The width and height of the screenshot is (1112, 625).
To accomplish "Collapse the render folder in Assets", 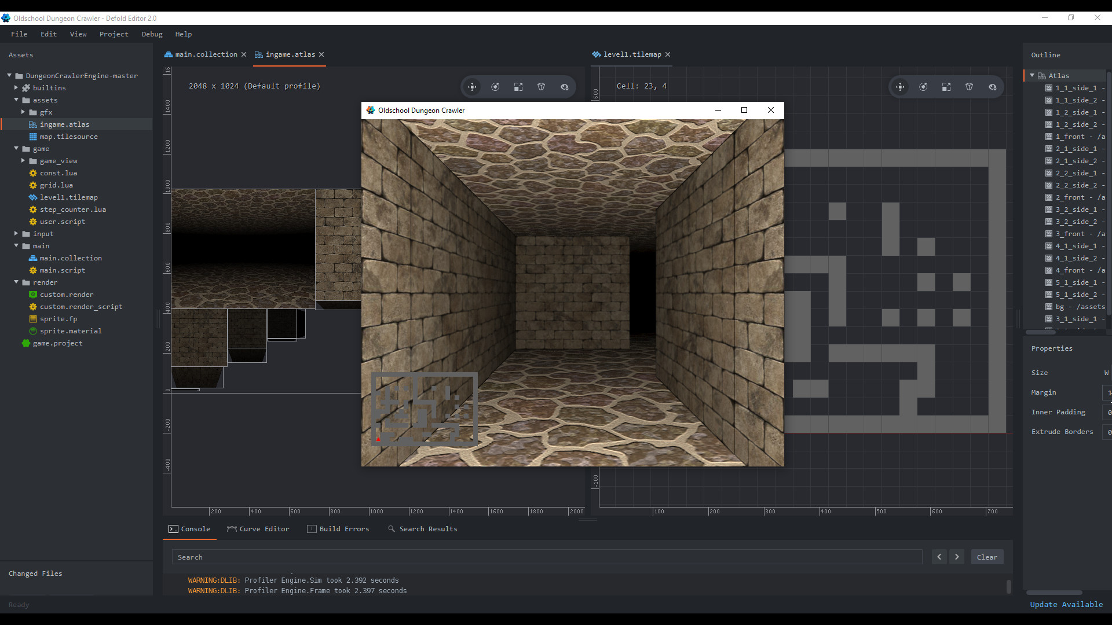I will (16, 282).
